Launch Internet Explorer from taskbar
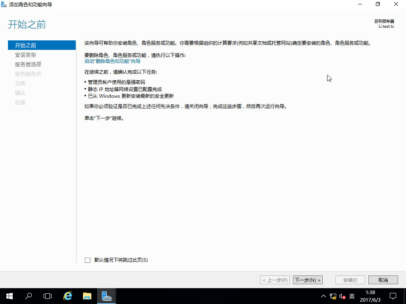 click(x=67, y=296)
